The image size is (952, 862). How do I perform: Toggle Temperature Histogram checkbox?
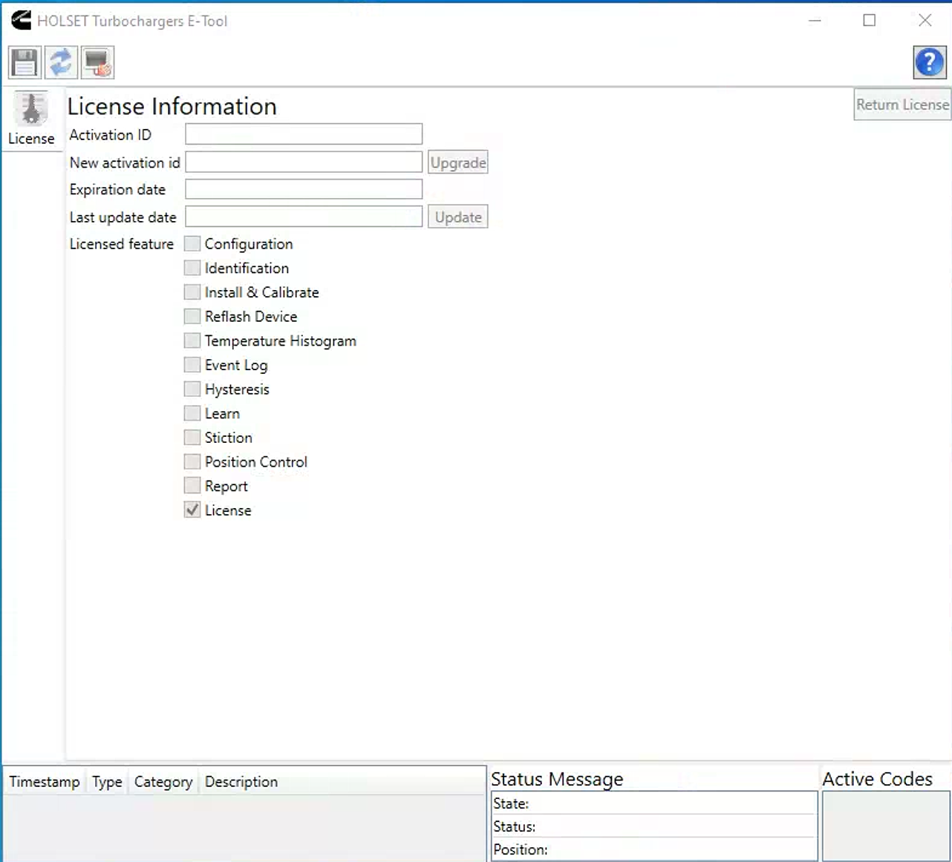[x=192, y=340]
